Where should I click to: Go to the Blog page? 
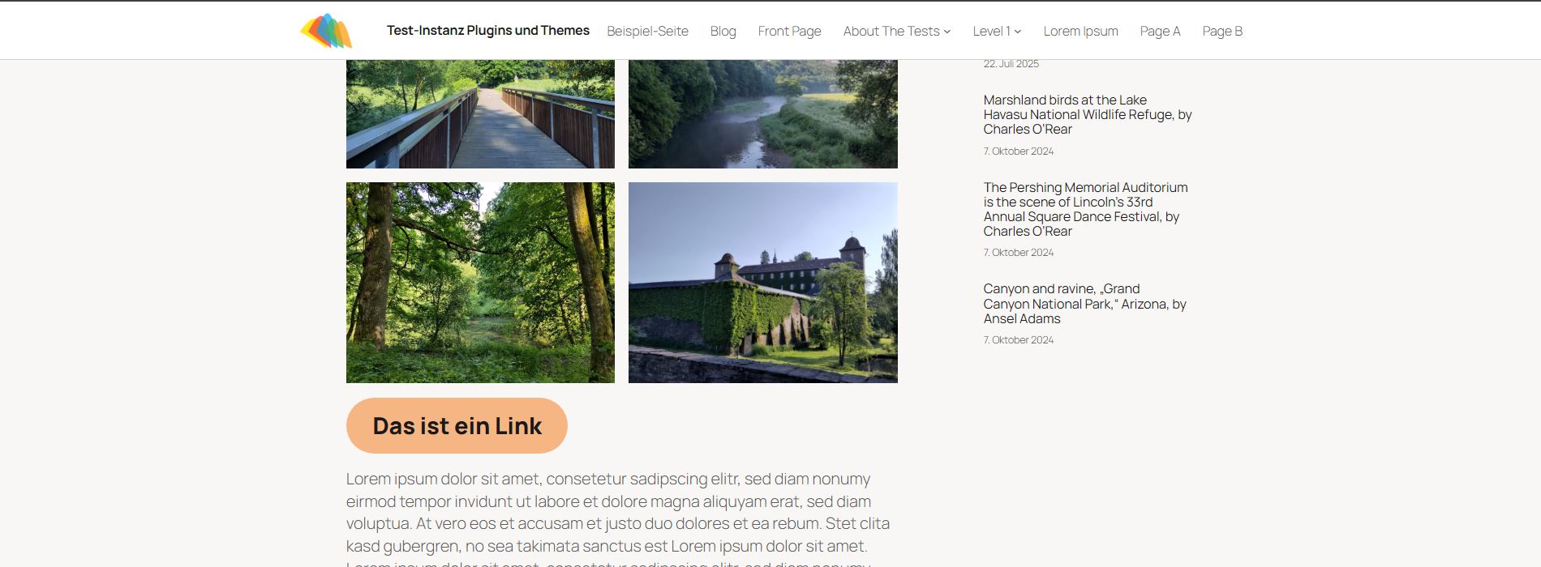[x=723, y=31]
